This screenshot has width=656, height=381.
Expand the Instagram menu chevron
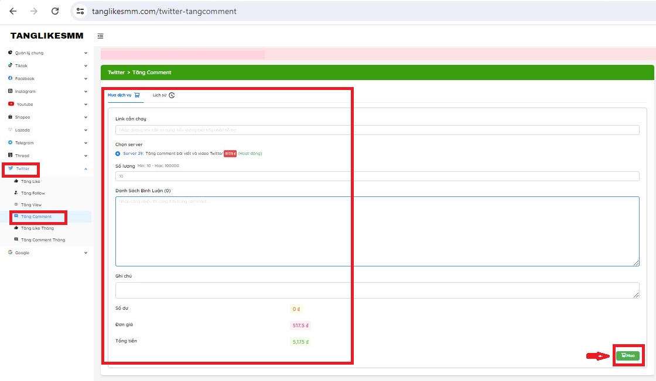click(86, 91)
